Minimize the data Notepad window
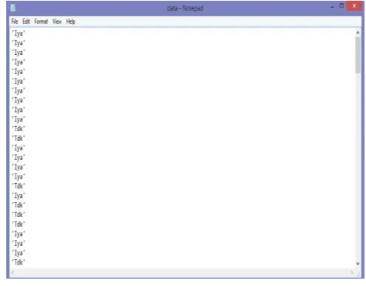Viewport: 366px width, 286px height. (x=332, y=7)
